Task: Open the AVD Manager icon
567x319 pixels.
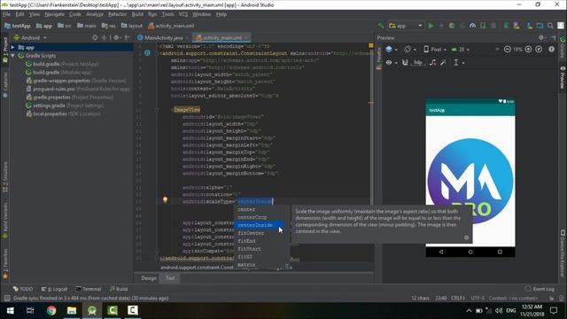Action: [517, 26]
